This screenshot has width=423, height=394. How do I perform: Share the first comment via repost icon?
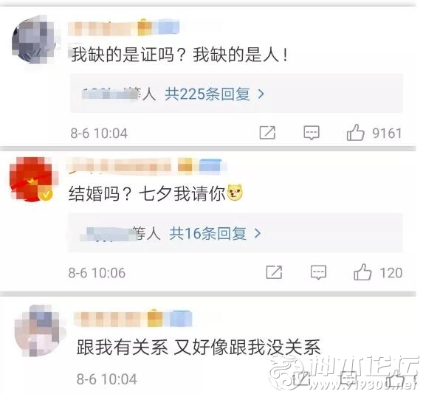(x=267, y=133)
